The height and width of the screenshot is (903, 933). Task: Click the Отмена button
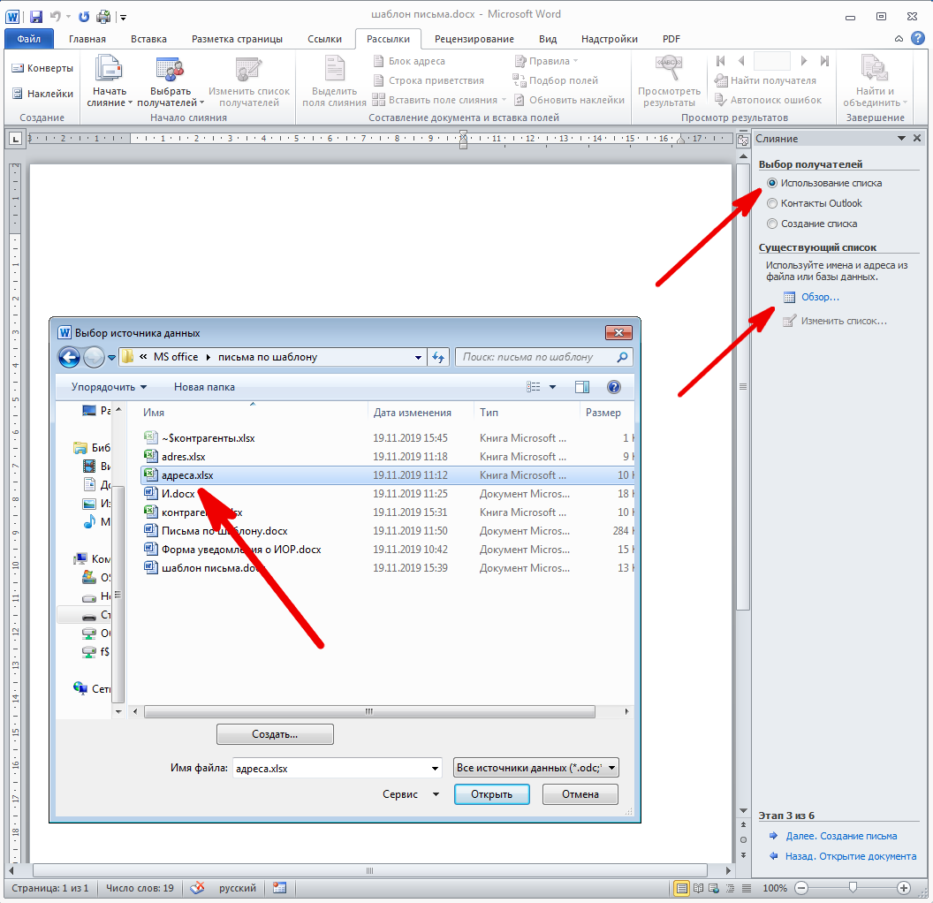[x=580, y=794]
